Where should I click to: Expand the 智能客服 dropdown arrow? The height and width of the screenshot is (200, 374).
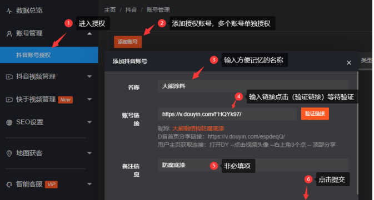click(89, 184)
